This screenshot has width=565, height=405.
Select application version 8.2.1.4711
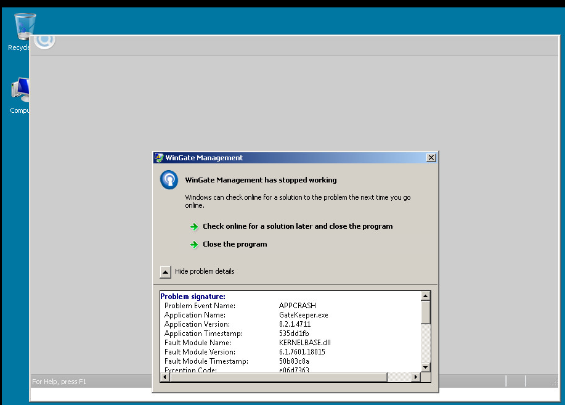295,324
